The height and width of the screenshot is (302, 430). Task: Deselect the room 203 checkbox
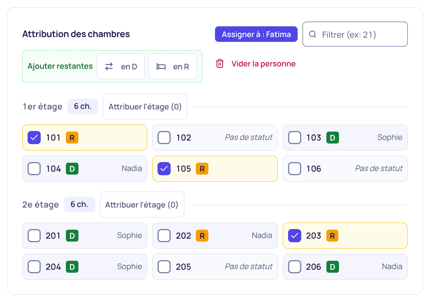(295, 236)
